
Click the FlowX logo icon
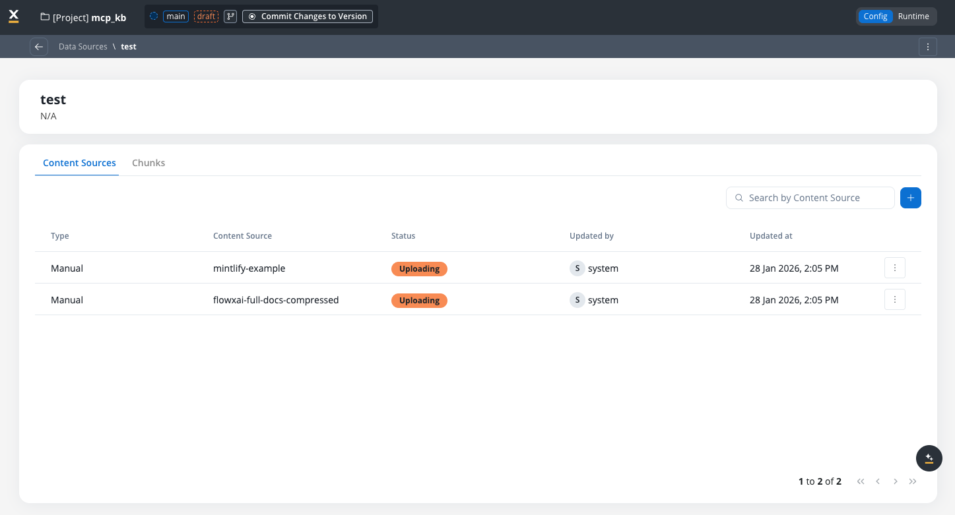(x=14, y=16)
